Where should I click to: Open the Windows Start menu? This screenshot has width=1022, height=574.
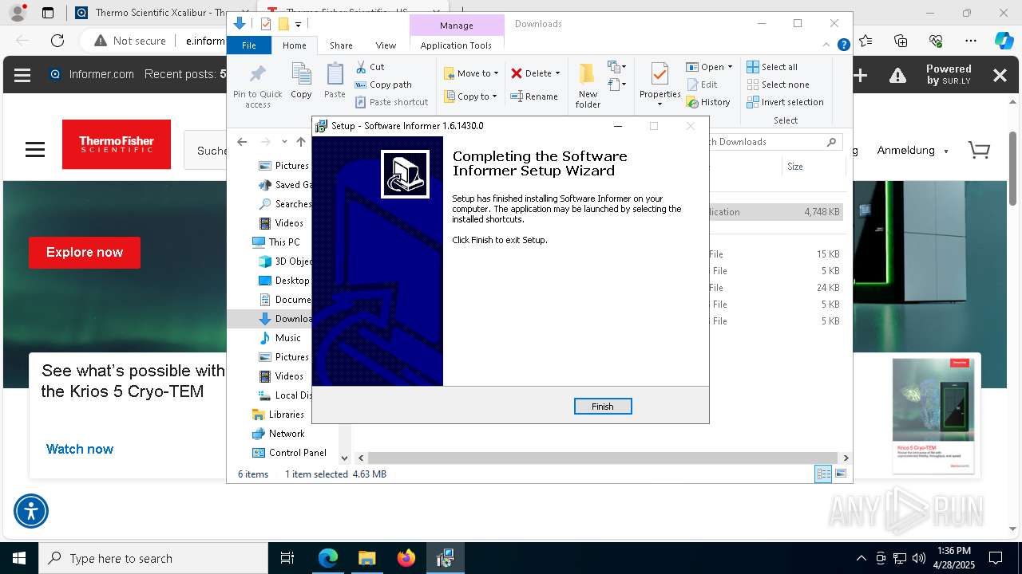[19, 558]
